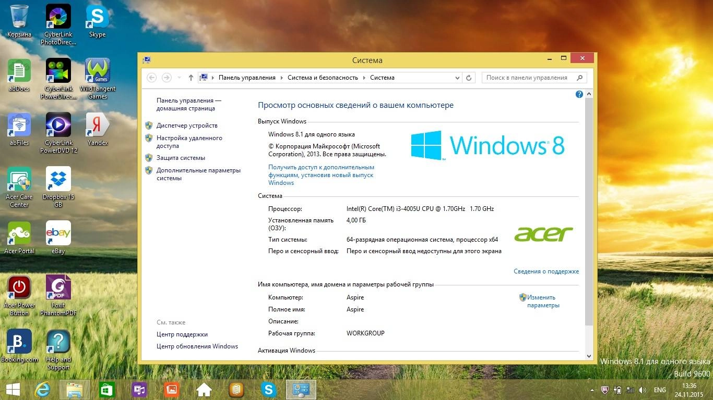Open the CyberLink PhotoDirector desktop shortcut

(58, 24)
